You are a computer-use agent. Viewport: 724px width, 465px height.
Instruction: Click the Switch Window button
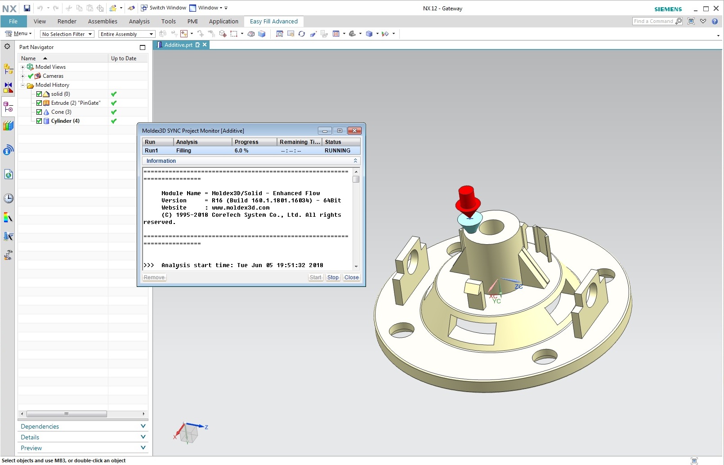164,8
